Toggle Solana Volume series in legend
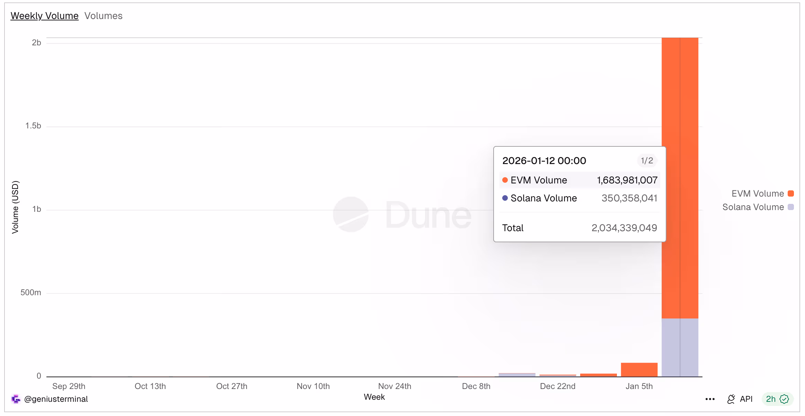The height and width of the screenshot is (416, 805). (753, 207)
